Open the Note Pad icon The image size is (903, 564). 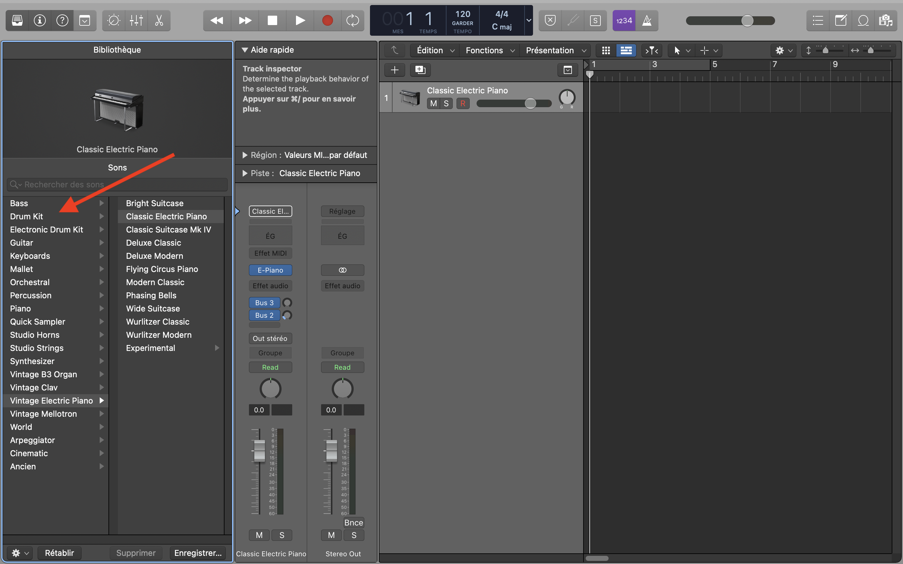click(x=840, y=20)
